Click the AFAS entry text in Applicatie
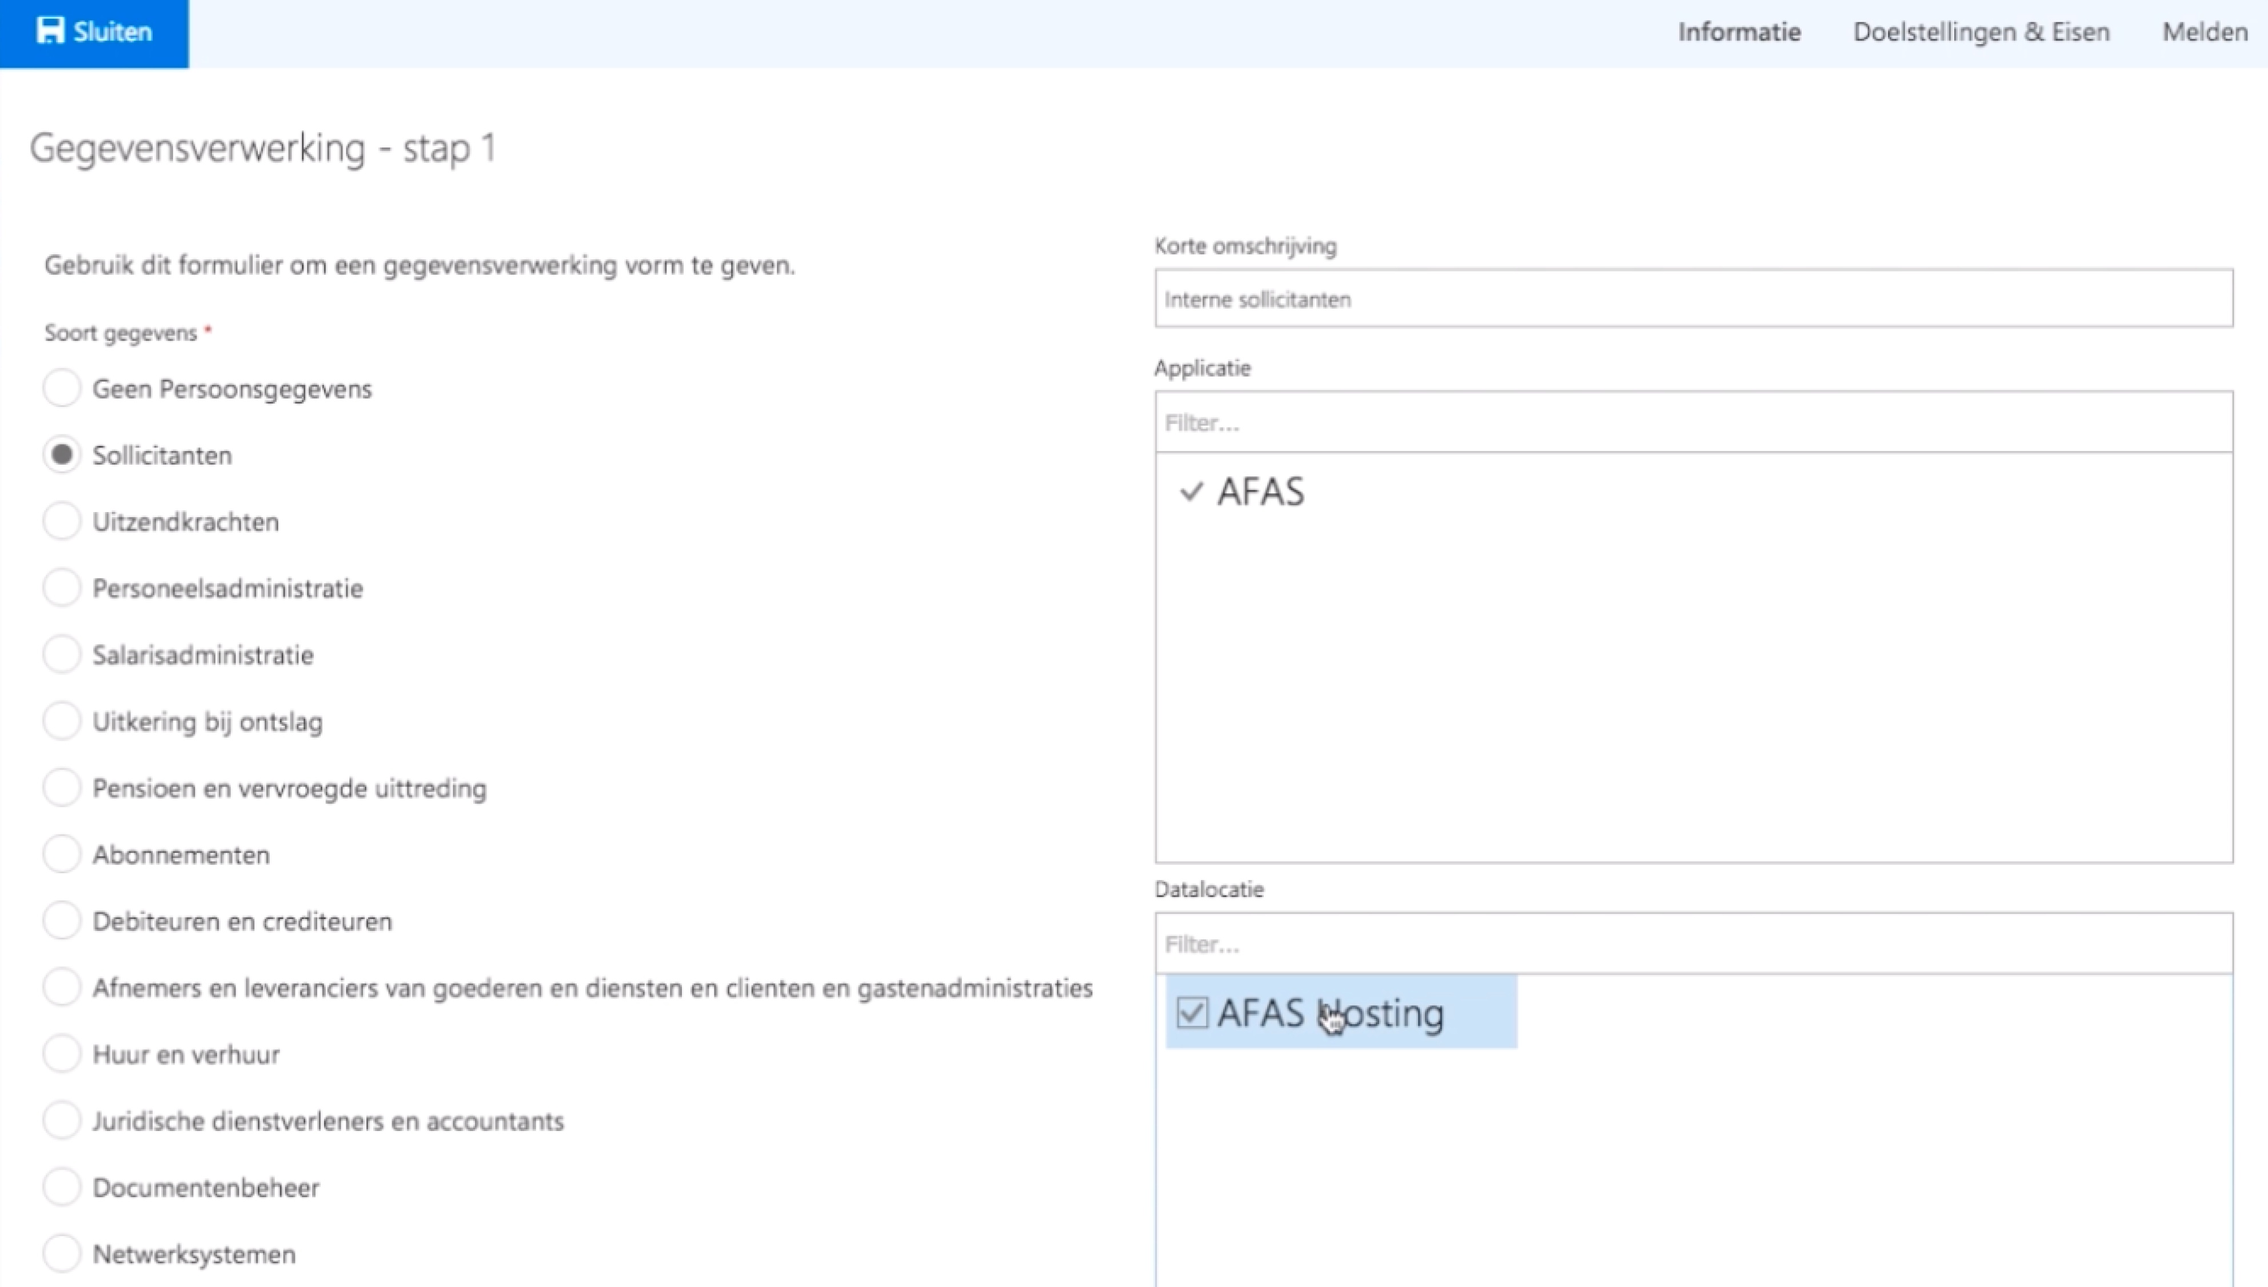2268x1287 pixels. point(1260,493)
